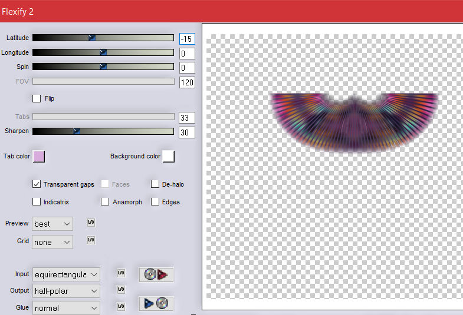
Task: Click the Flexify 2 title bar text
Action: pyautogui.click(x=18, y=12)
